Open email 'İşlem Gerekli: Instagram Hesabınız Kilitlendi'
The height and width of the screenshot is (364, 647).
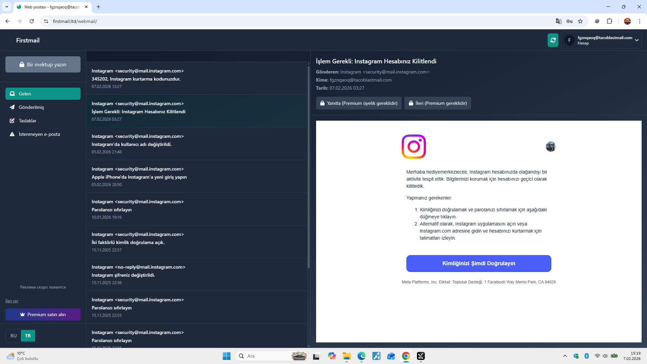point(197,111)
